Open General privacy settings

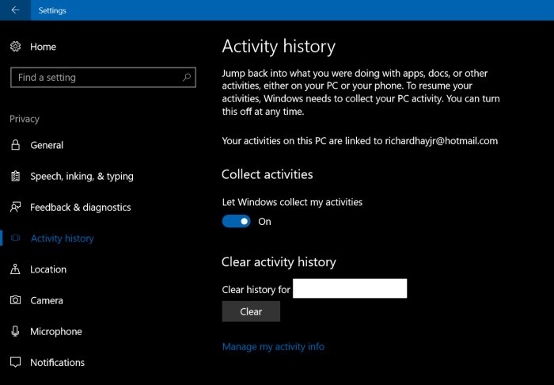[47, 145]
